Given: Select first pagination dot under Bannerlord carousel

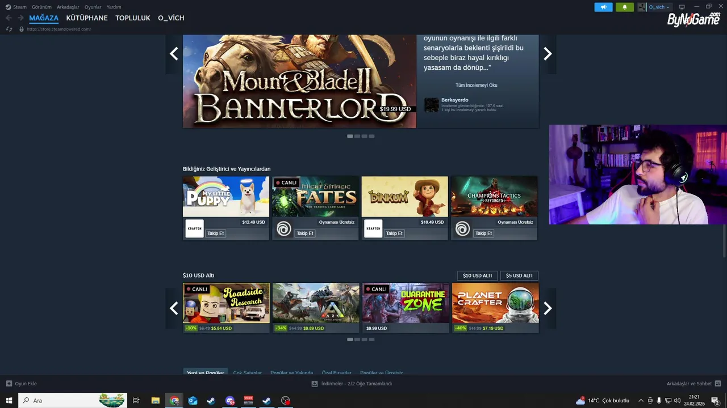Looking at the screenshot, I should pos(350,136).
